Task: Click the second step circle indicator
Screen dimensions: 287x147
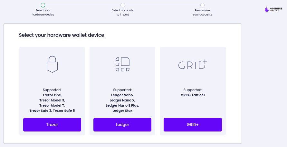Action: click(x=123, y=5)
